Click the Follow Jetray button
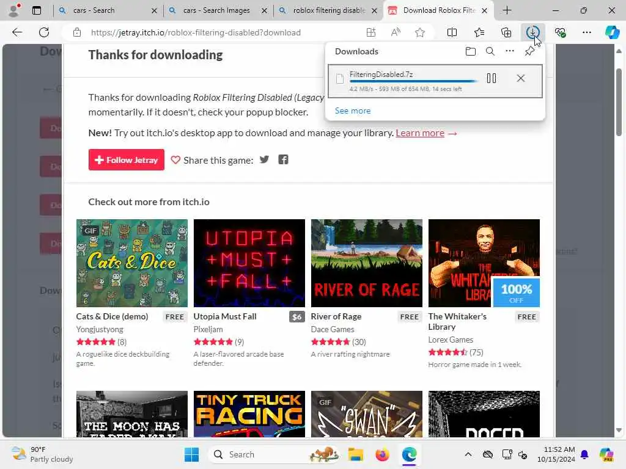Viewport: 626px width, 469px height. [x=126, y=159]
